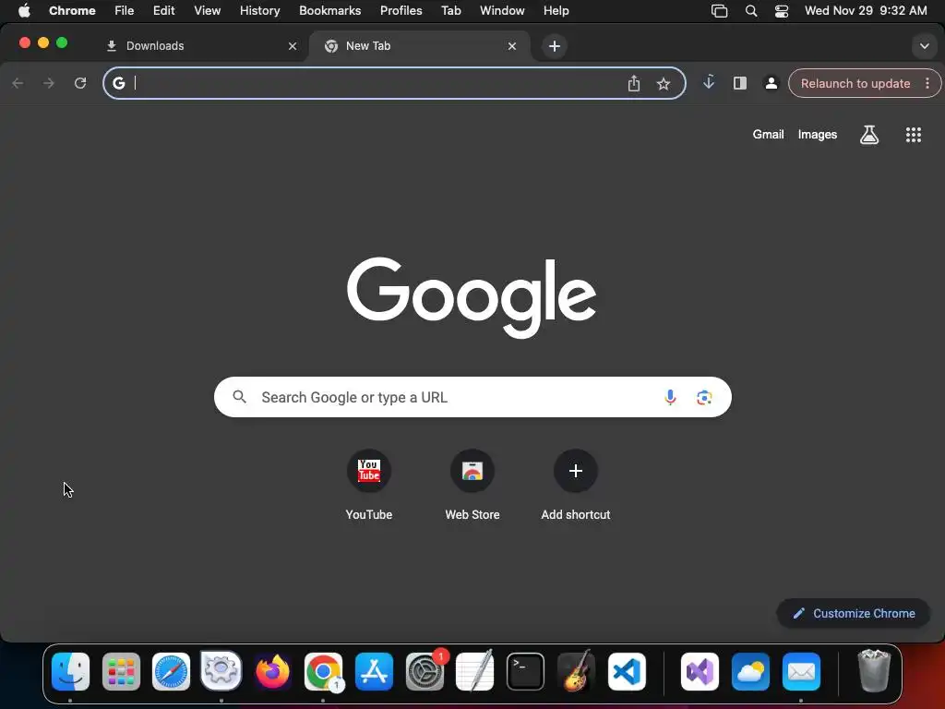The height and width of the screenshot is (709, 945).
Task: Click the date and time clock
Action: pos(866,10)
